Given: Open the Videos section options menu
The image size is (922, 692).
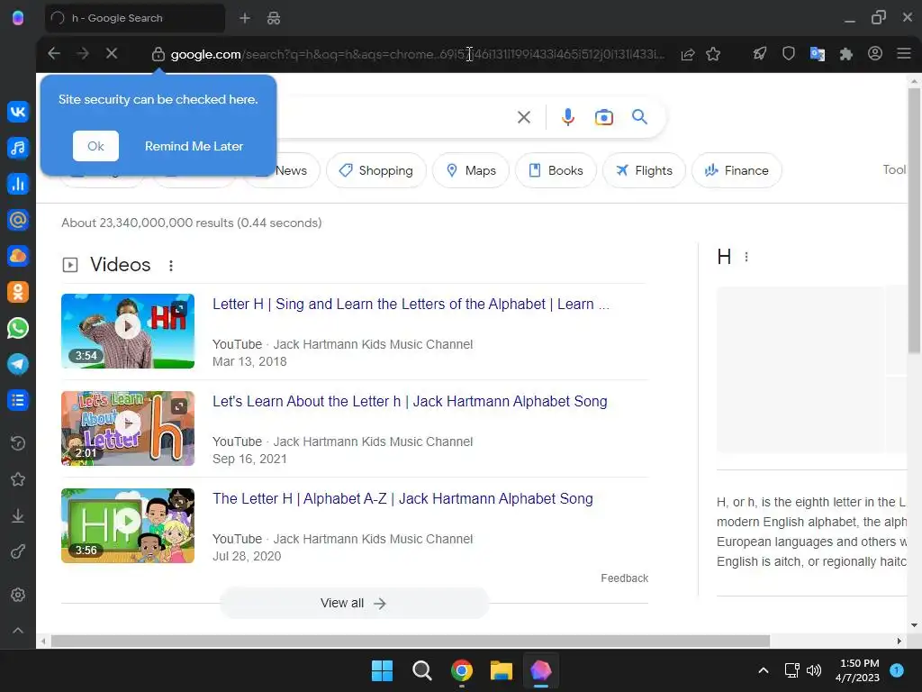Looking at the screenshot, I should click(171, 266).
